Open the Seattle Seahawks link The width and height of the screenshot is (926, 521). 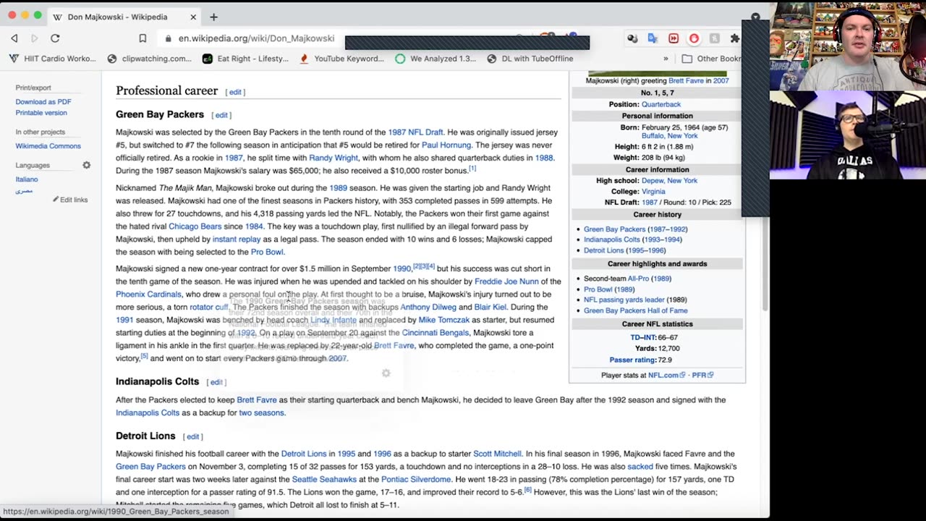point(324,479)
